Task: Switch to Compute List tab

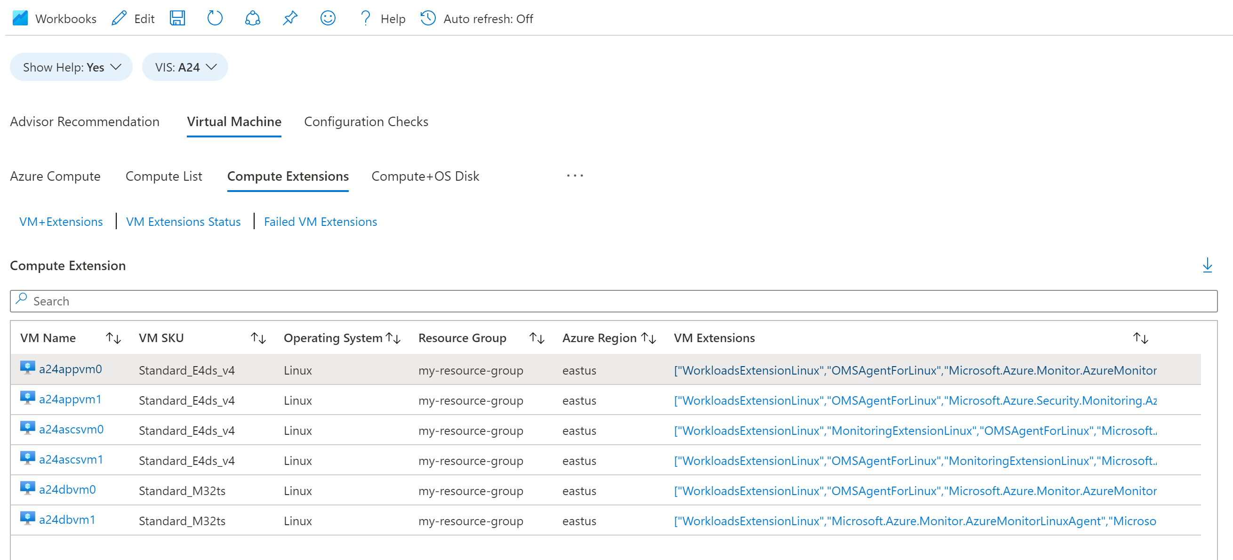Action: coord(164,176)
